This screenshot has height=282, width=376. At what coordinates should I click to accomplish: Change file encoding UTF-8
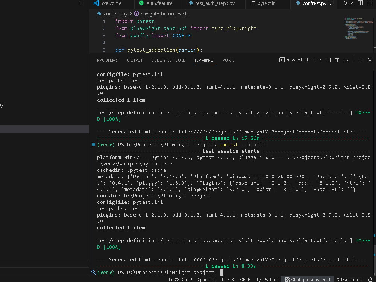pyautogui.click(x=228, y=280)
